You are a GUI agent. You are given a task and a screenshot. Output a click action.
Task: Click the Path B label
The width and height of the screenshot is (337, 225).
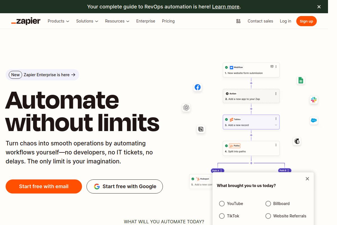[x=283, y=170]
